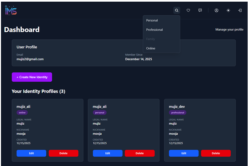Click the IMS logo
The image size is (249, 166).
(x=11, y=10)
